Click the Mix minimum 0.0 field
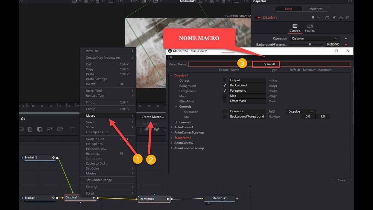 (308, 116)
